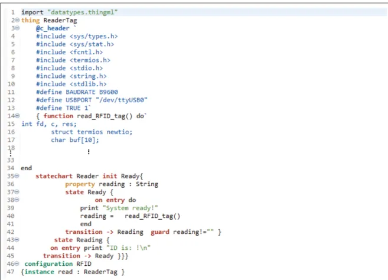Viewport: 388px width, 280px height.
Task: Collapse the fold at line 37 state Ready
Action: coord(17,192)
